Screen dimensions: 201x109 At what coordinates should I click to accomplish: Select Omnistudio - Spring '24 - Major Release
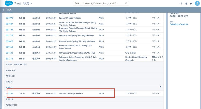(76, 35)
